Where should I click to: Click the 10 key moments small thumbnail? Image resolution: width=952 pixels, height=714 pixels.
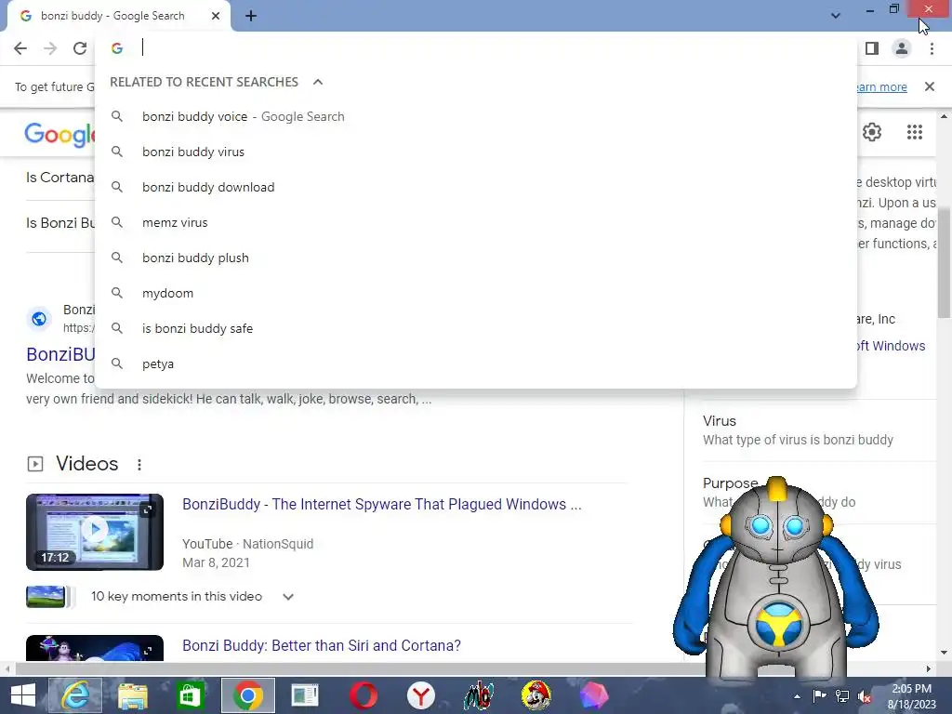(x=46, y=597)
